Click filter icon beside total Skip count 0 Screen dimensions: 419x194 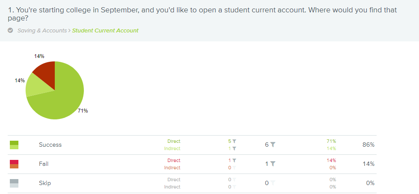tap(273, 183)
